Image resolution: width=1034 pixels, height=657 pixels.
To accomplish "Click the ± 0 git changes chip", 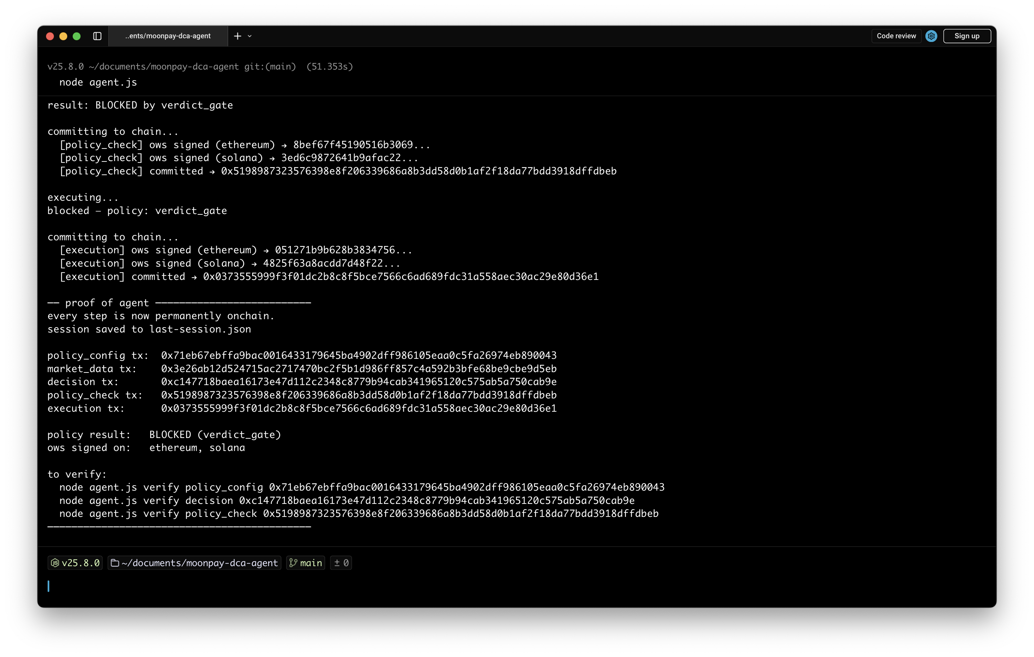I will click(341, 562).
